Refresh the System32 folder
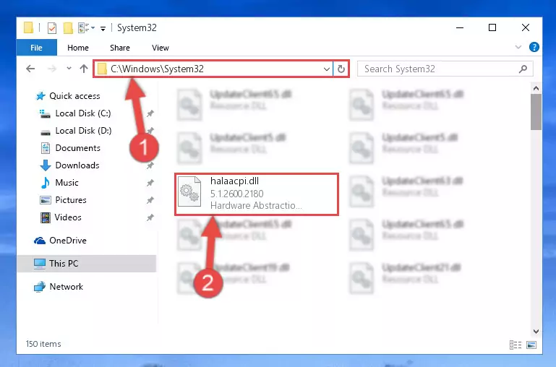Viewport: 556px width, 367px height. click(341, 69)
